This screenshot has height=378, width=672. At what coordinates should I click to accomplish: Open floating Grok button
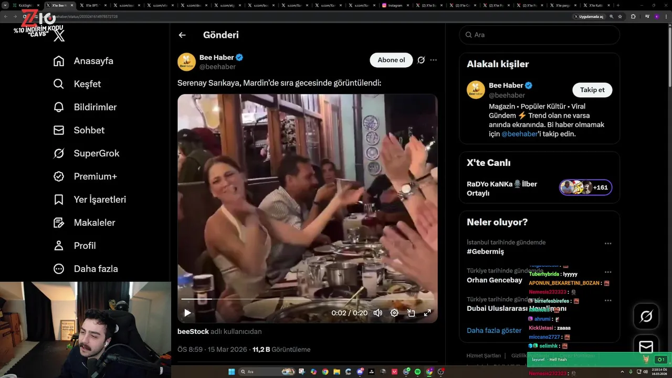click(x=646, y=316)
